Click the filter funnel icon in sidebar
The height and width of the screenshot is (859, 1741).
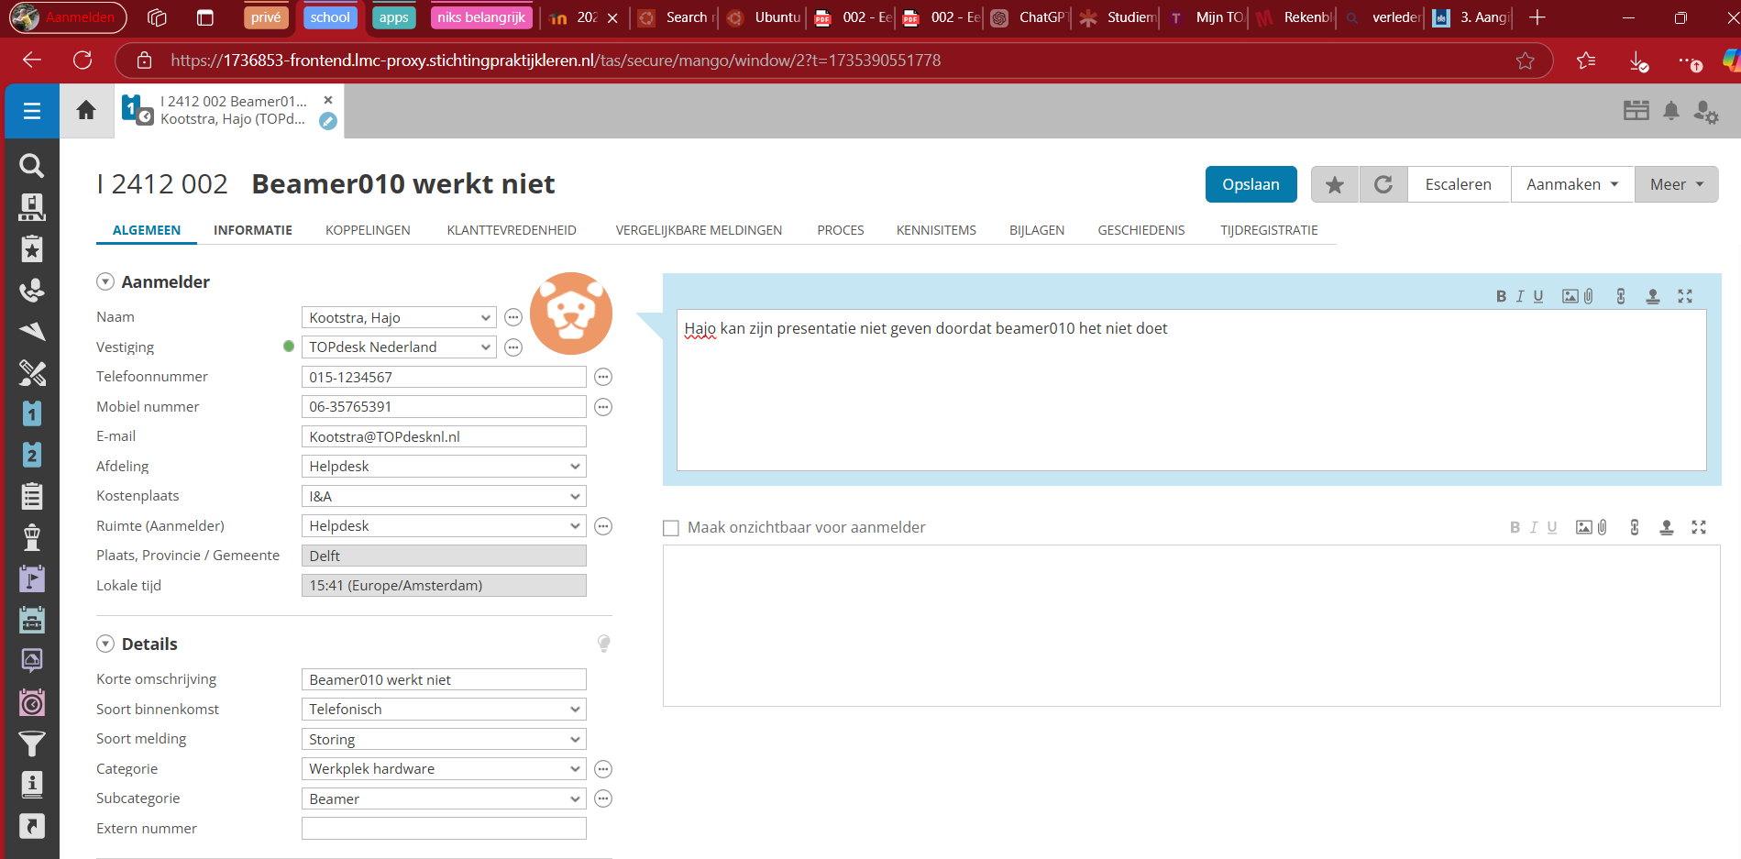[x=32, y=743]
